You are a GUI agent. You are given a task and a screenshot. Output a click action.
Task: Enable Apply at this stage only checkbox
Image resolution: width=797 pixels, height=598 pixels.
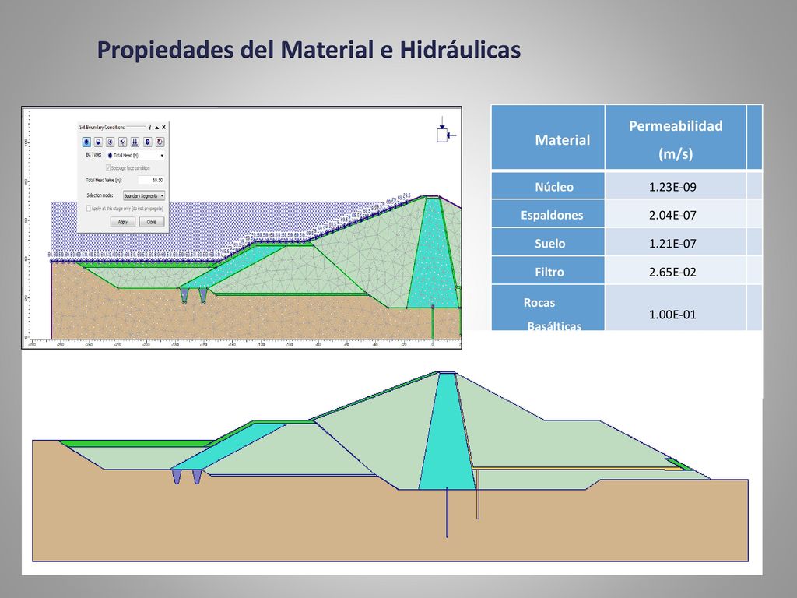[x=89, y=209]
